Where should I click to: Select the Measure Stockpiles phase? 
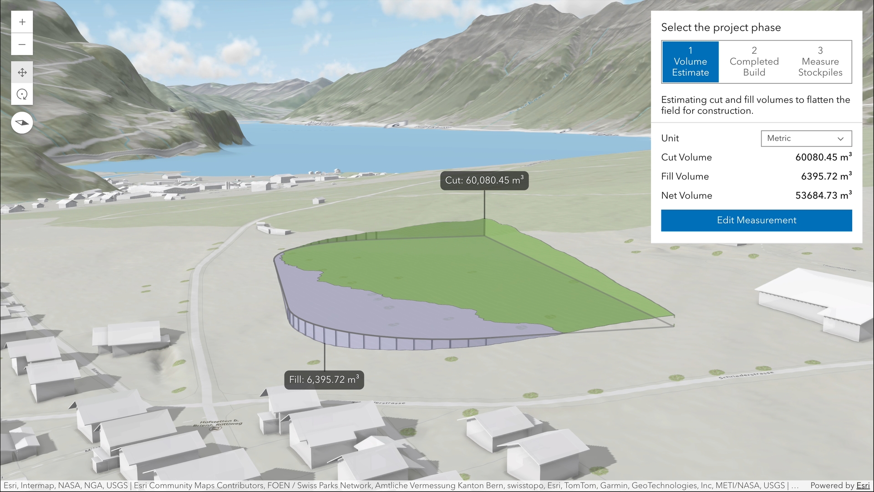pos(820,61)
